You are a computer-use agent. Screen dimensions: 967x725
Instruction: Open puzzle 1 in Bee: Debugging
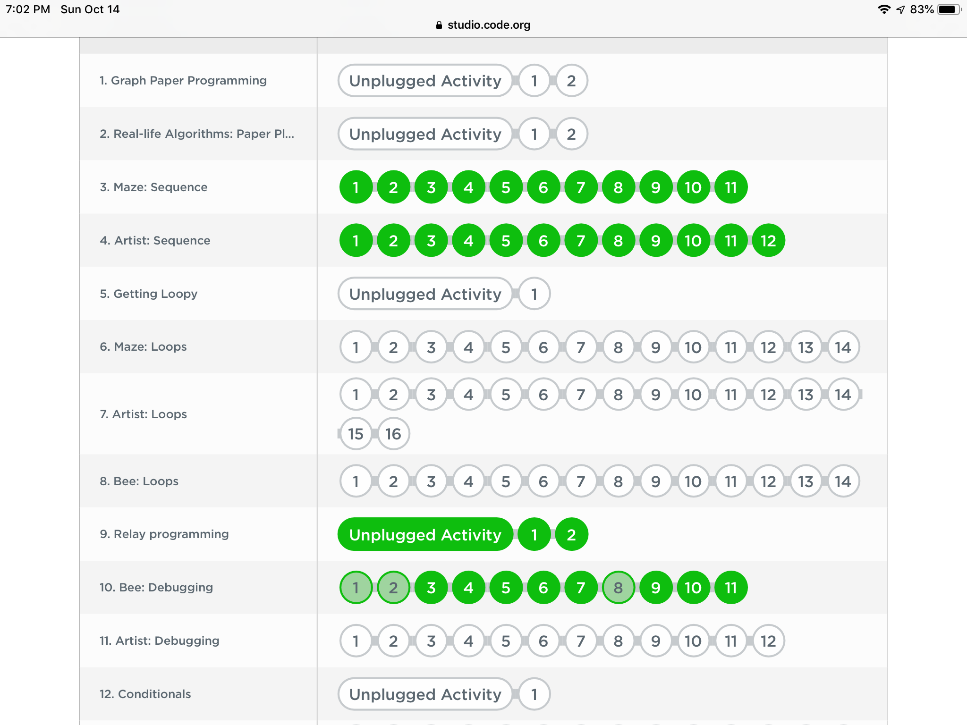356,588
